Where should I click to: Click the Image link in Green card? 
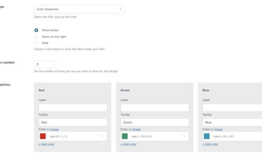(x=136, y=129)
